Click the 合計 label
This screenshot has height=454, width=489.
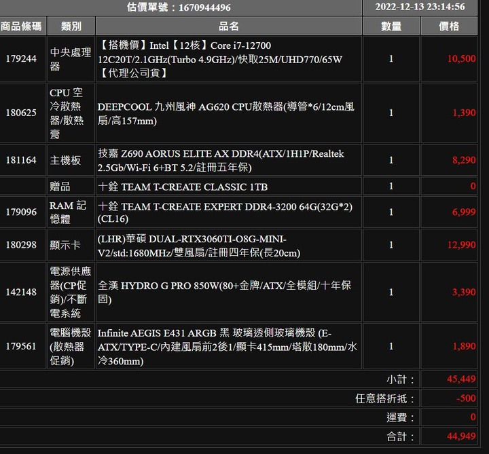pos(401,437)
